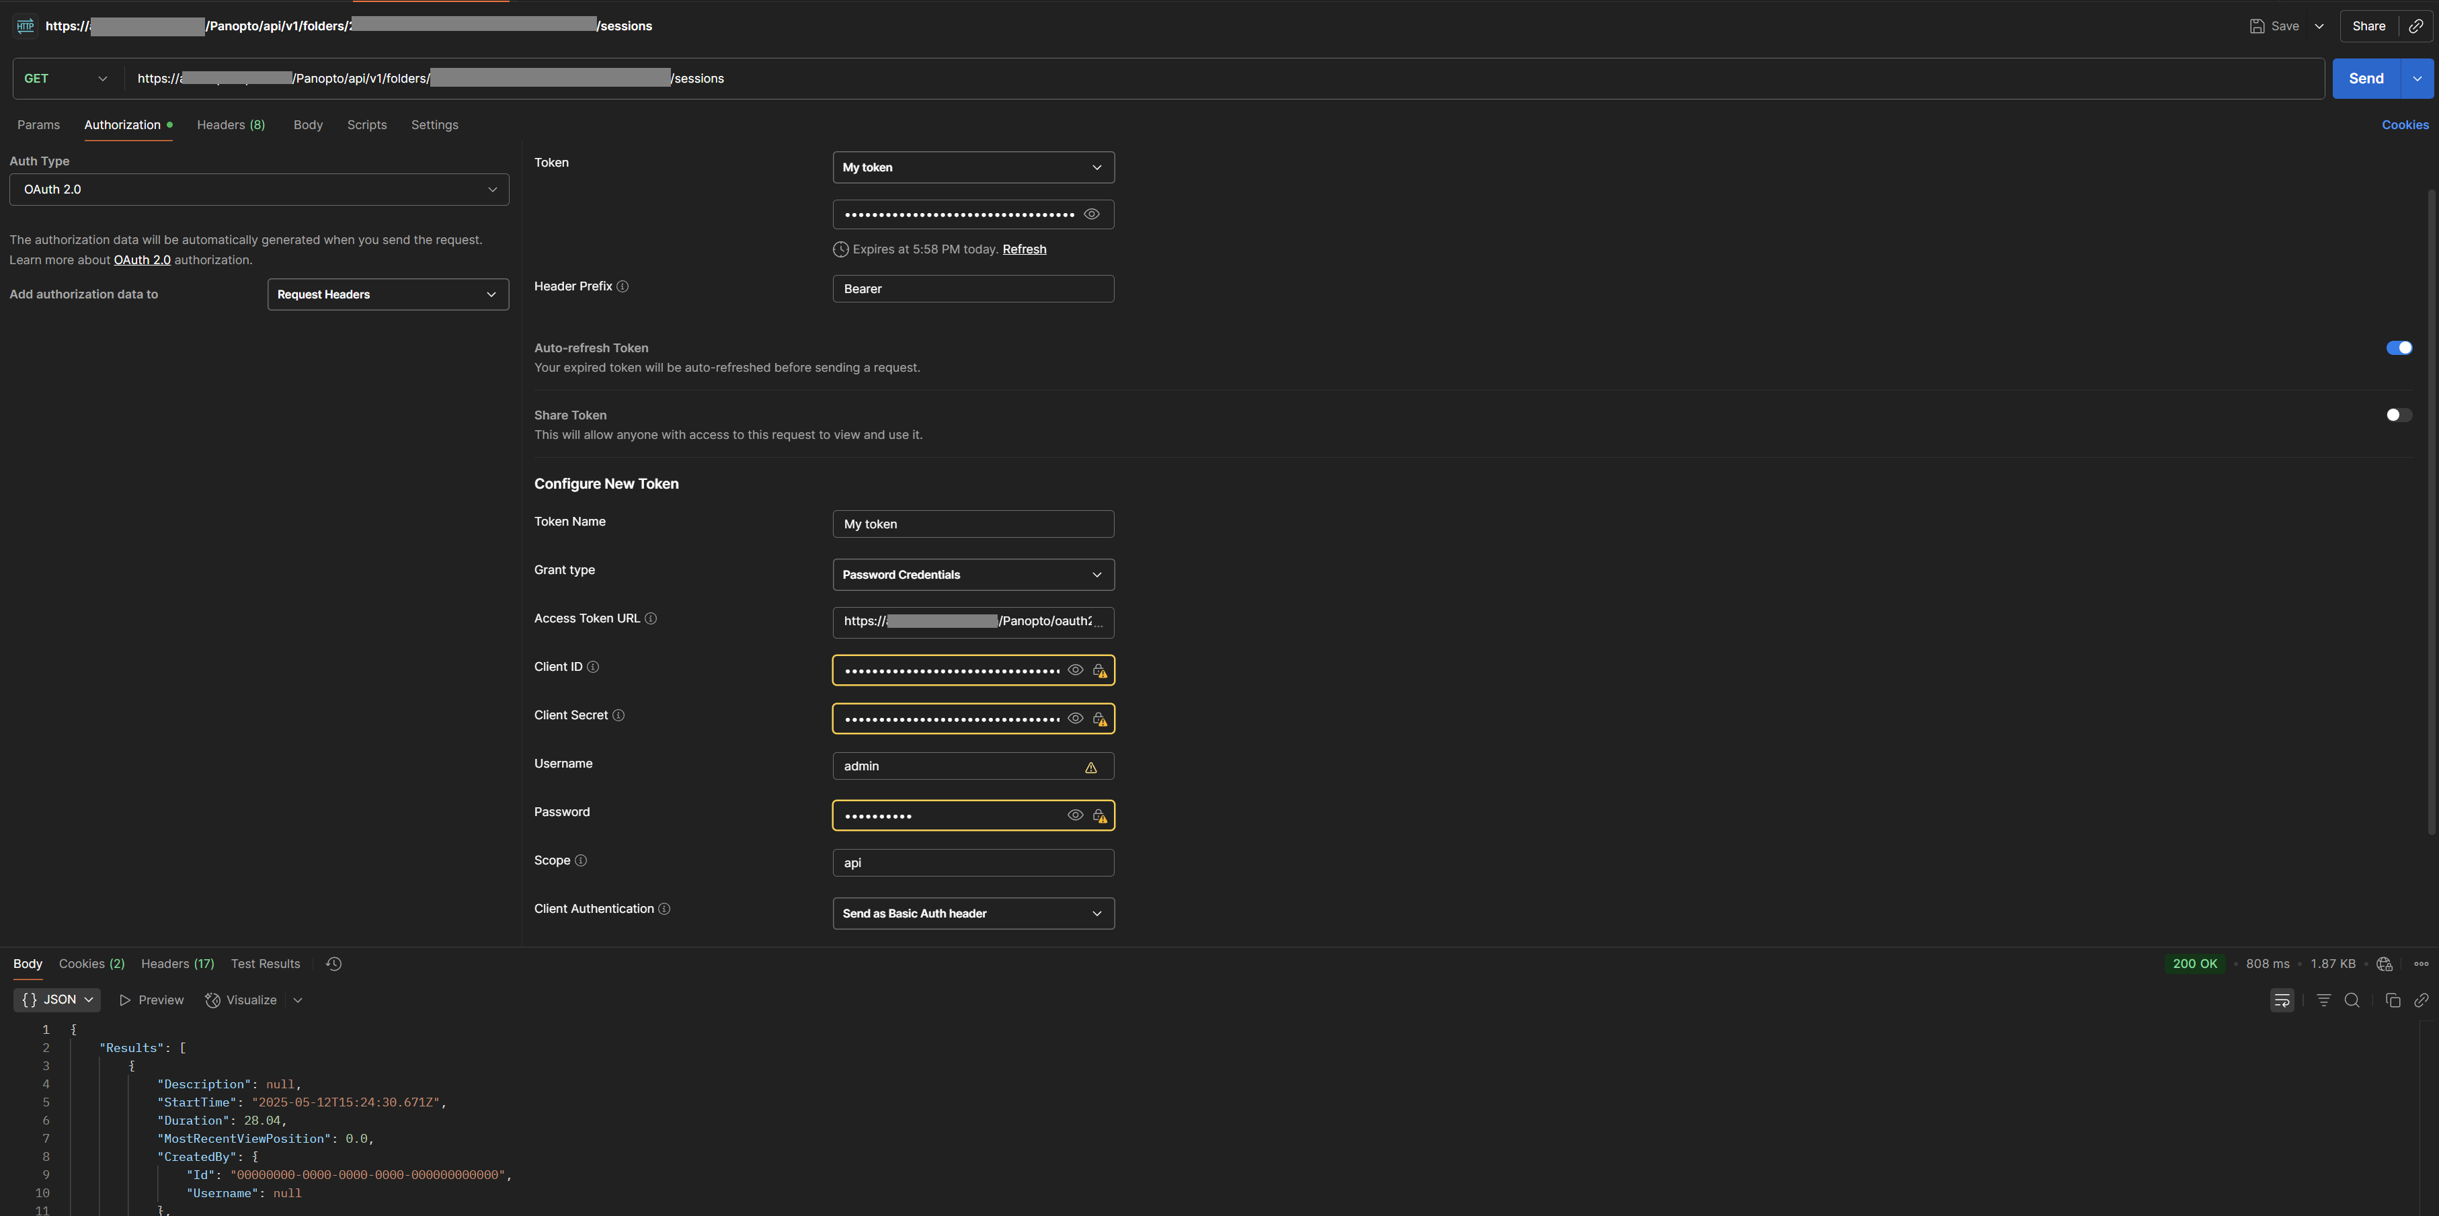Expand the Visualize options chevron
Screen dimensions: 2439x1216
297,1000
